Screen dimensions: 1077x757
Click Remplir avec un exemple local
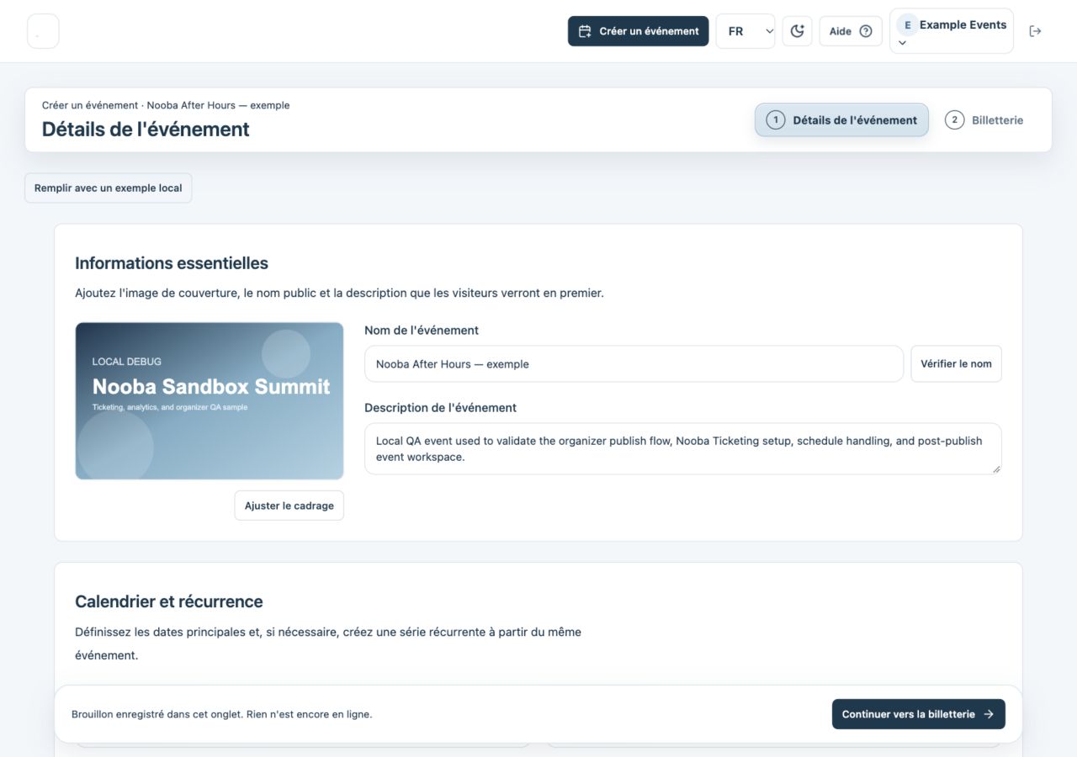(x=109, y=188)
